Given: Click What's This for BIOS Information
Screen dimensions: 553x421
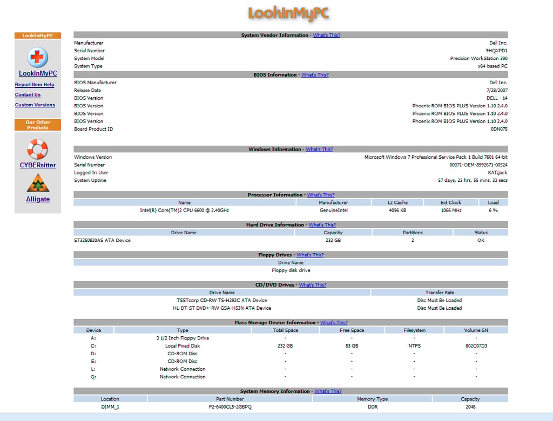Looking at the screenshot, I should [315, 74].
